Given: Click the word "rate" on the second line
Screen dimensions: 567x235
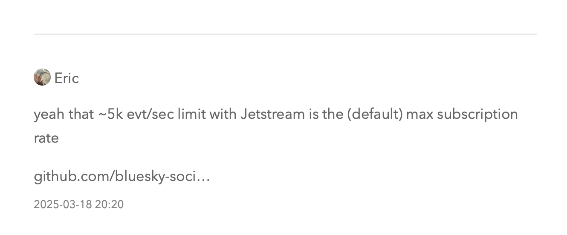Looking at the screenshot, I should 46,138.
